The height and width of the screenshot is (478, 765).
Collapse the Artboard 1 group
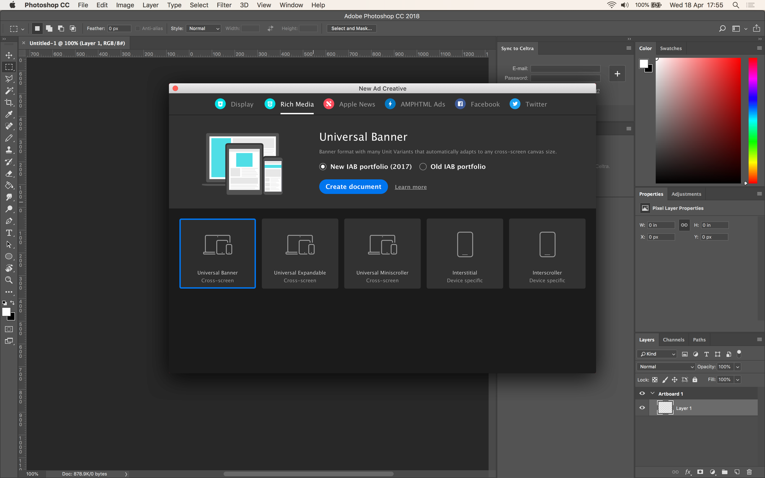(653, 393)
